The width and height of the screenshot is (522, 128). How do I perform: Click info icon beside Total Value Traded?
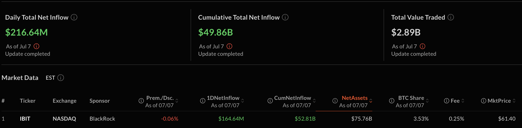click(x=451, y=17)
